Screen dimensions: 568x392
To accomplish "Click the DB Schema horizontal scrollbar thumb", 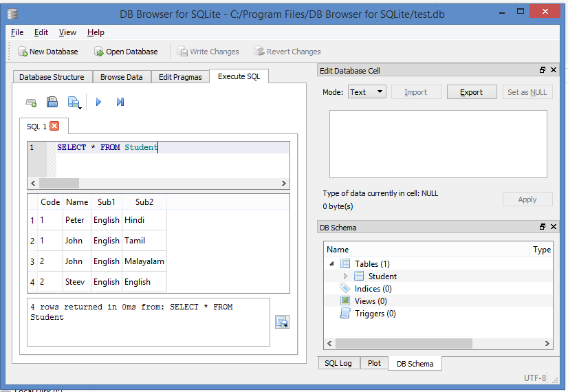I will [x=404, y=343].
